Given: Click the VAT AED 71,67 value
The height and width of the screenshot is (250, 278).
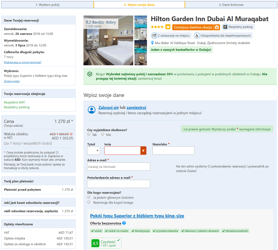Looking at the screenshot, I should click(65, 232).
